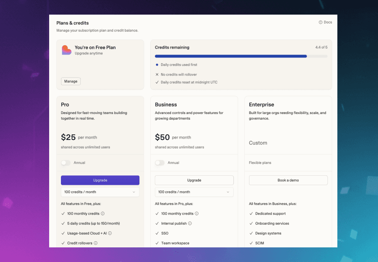The image size is (378, 262).
Task: Click the $50 Business price
Action: pyautogui.click(x=162, y=137)
